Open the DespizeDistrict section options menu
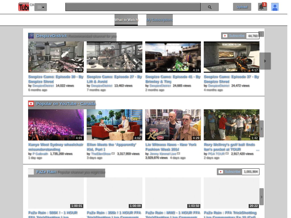 coord(261,34)
